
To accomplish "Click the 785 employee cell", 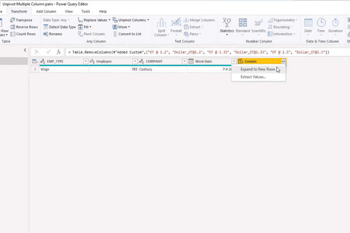I will click(114, 69).
